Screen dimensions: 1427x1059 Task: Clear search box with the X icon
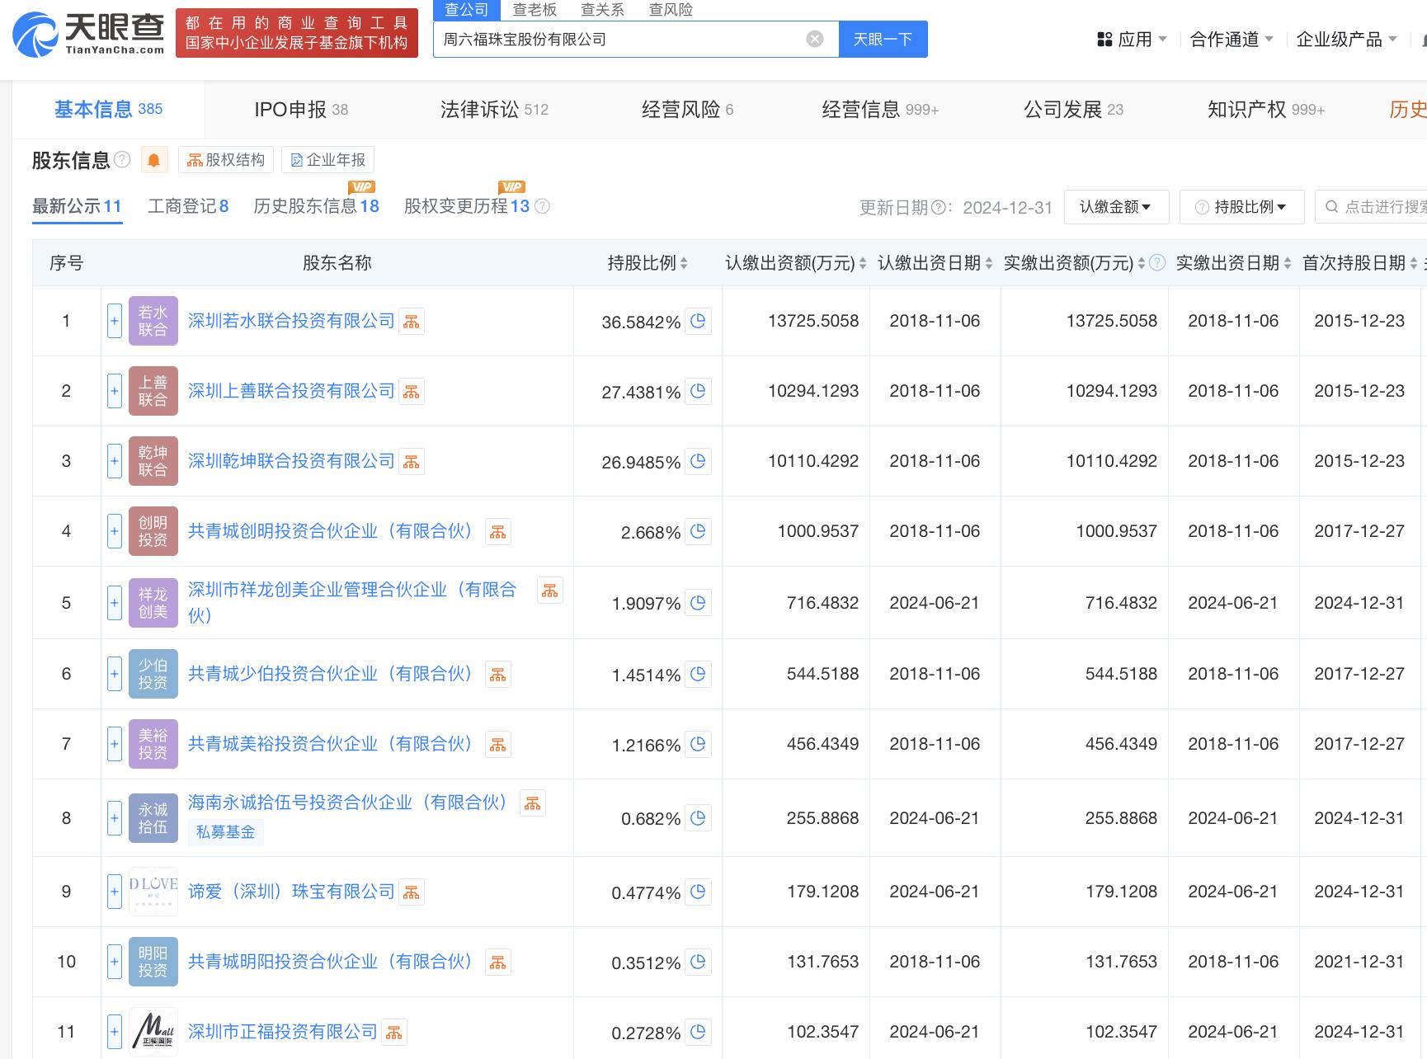click(814, 39)
